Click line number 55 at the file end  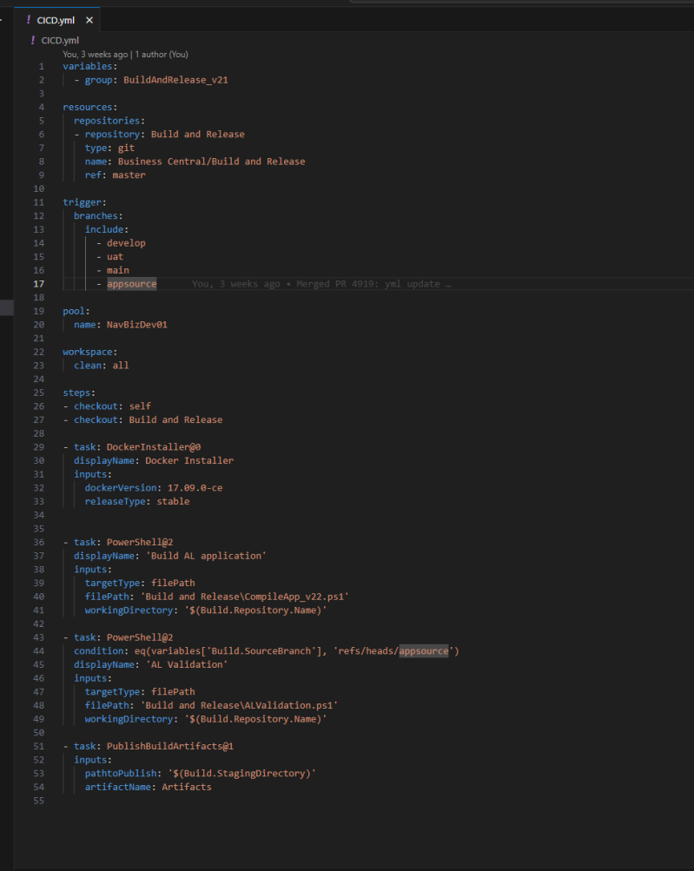tap(39, 801)
